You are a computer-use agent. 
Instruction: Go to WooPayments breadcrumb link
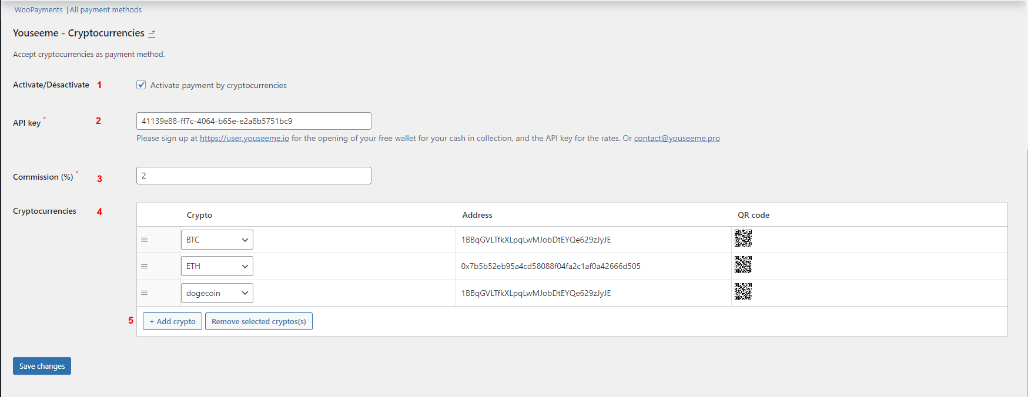tap(38, 10)
